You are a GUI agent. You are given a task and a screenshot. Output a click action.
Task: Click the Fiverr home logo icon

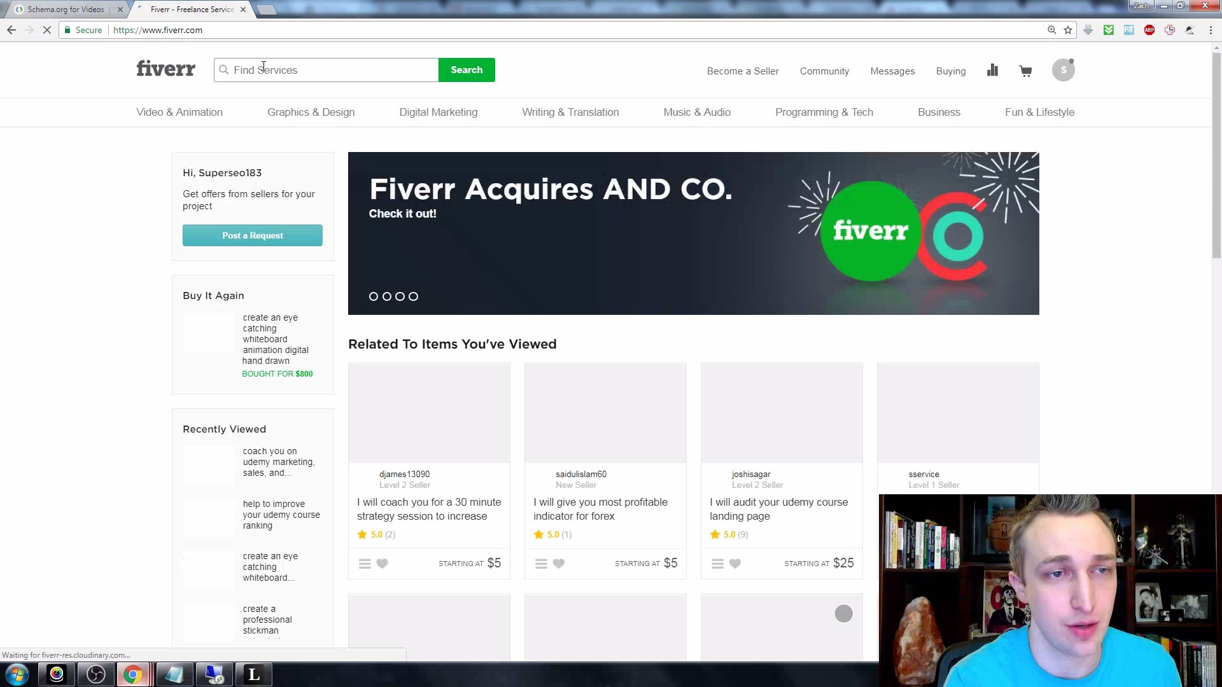click(164, 68)
